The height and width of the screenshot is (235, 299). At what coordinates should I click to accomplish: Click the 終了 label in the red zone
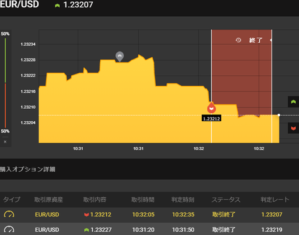[256, 40]
